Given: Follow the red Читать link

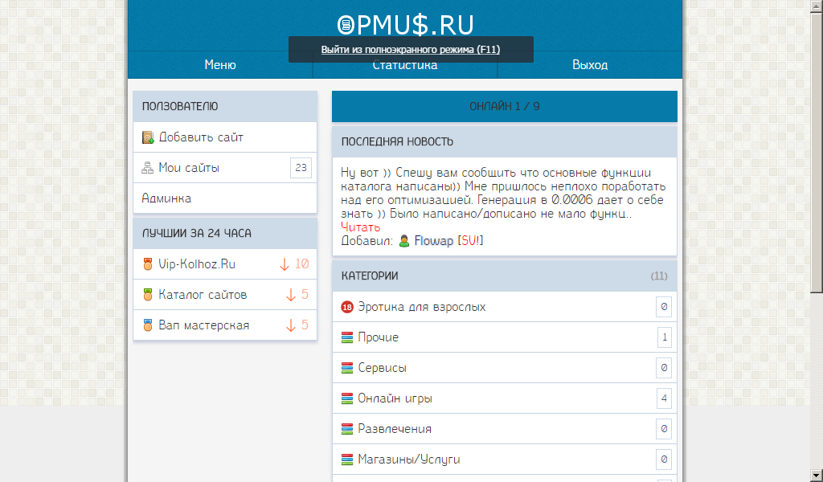Looking at the screenshot, I should click(361, 227).
